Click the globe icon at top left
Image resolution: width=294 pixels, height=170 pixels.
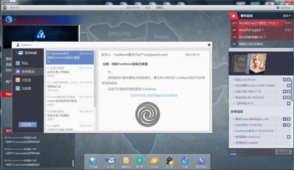pyautogui.click(x=9, y=20)
